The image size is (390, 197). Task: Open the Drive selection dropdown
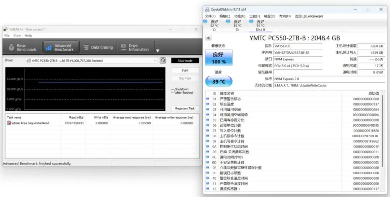(x=155, y=61)
